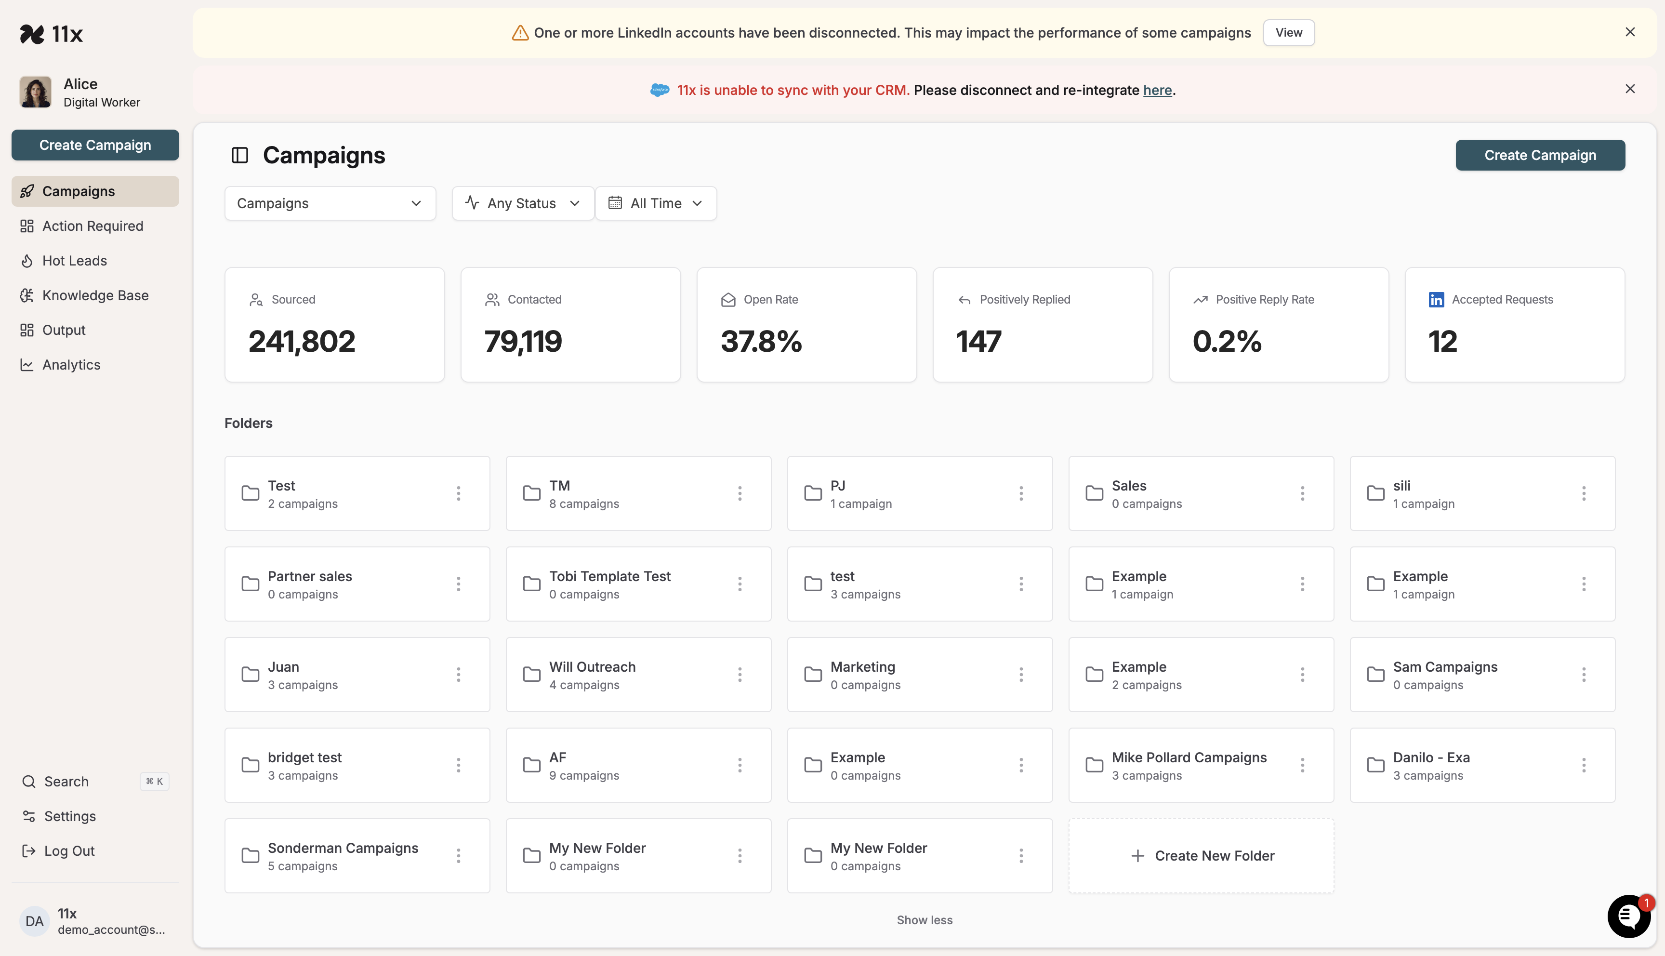Click the View button in LinkedIn banner
Screen dimensions: 1665x956
click(x=1288, y=33)
